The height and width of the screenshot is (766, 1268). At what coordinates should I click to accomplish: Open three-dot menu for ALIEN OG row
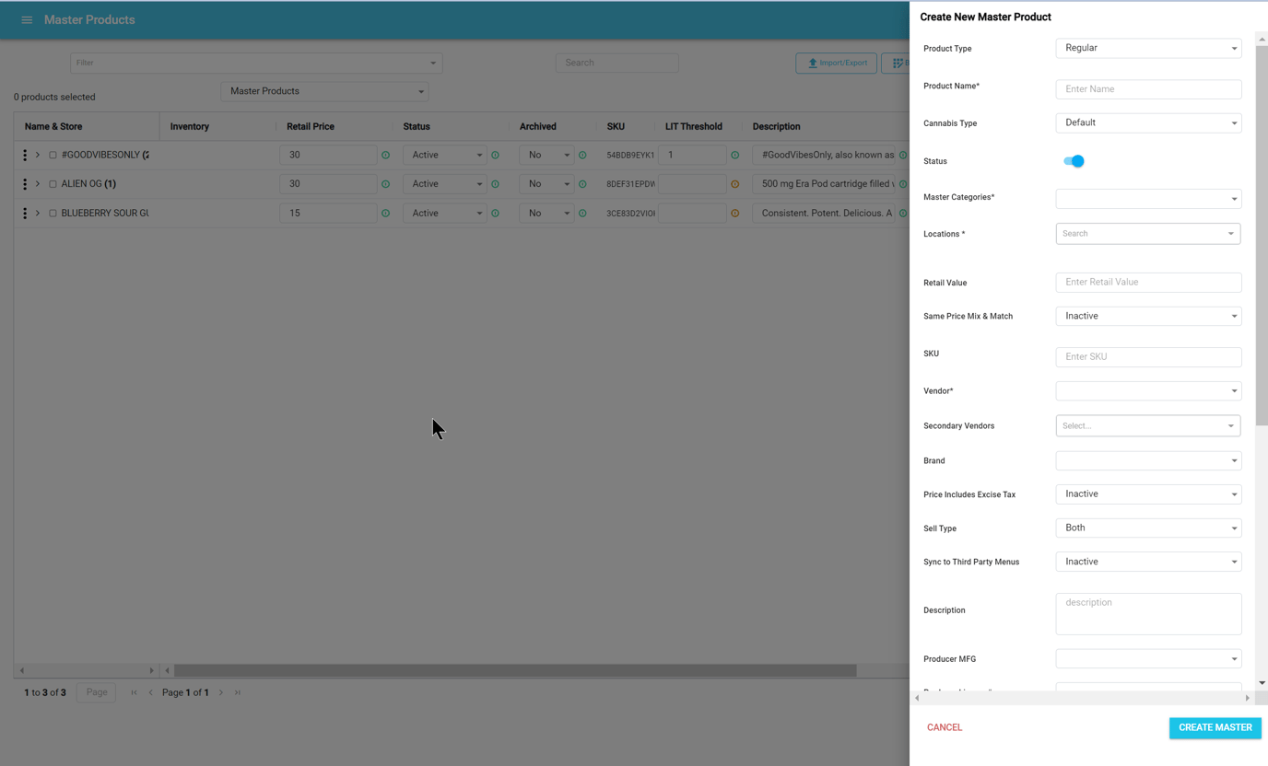pyautogui.click(x=25, y=184)
